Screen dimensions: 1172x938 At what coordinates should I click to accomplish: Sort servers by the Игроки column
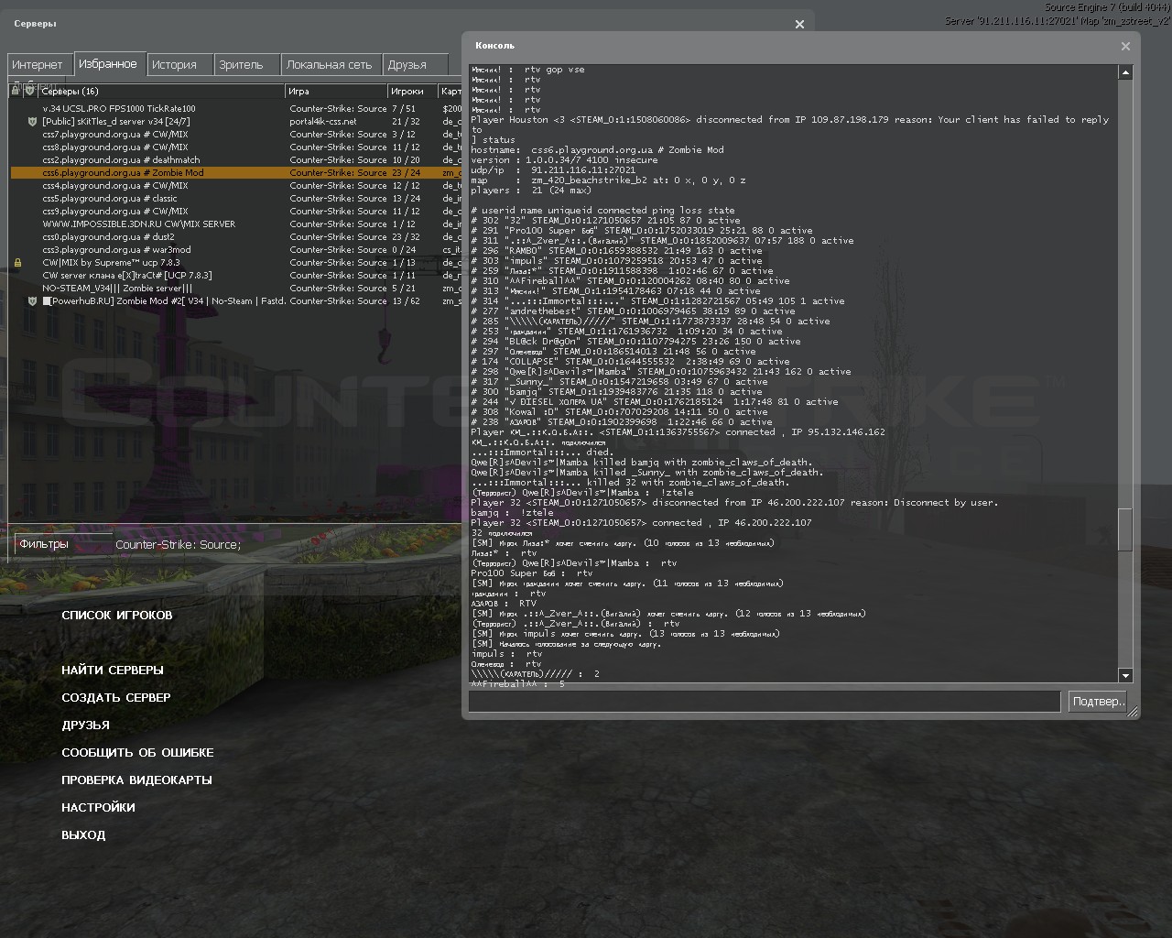click(x=410, y=92)
